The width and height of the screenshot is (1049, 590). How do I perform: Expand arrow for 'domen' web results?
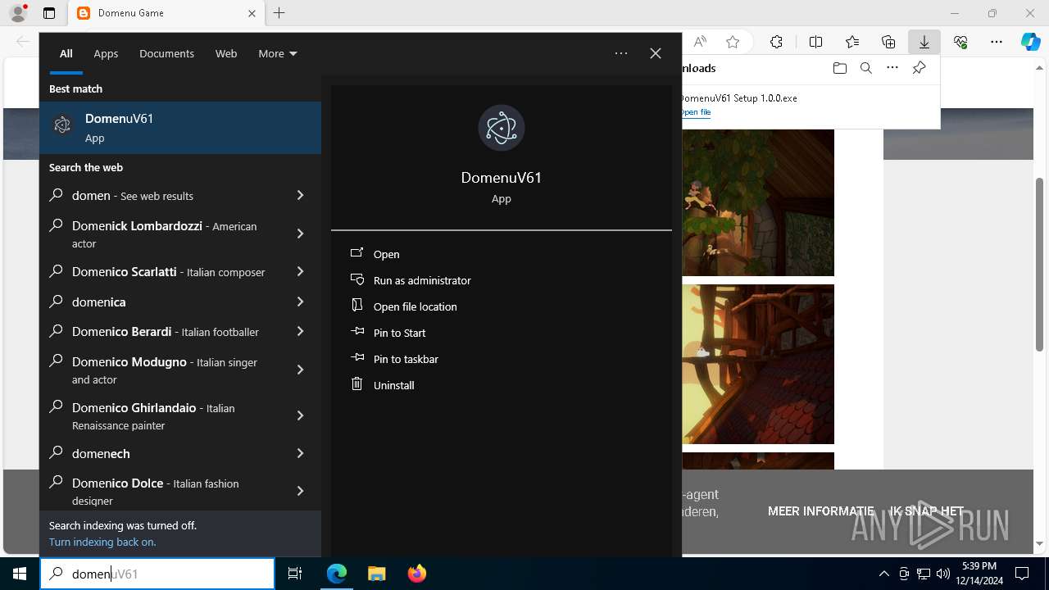point(300,195)
